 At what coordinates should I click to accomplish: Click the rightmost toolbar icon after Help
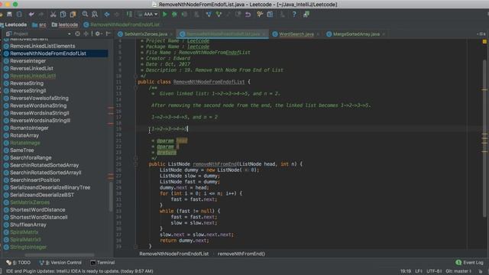pos(306,15)
